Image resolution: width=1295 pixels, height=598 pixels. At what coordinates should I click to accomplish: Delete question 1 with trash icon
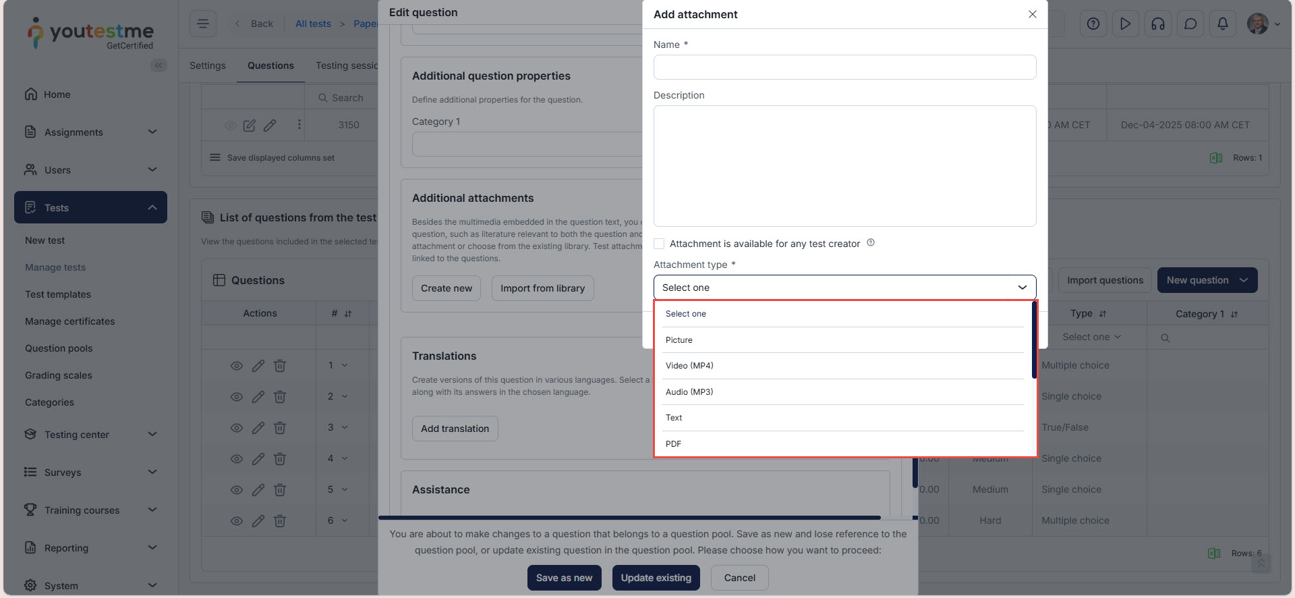280,366
